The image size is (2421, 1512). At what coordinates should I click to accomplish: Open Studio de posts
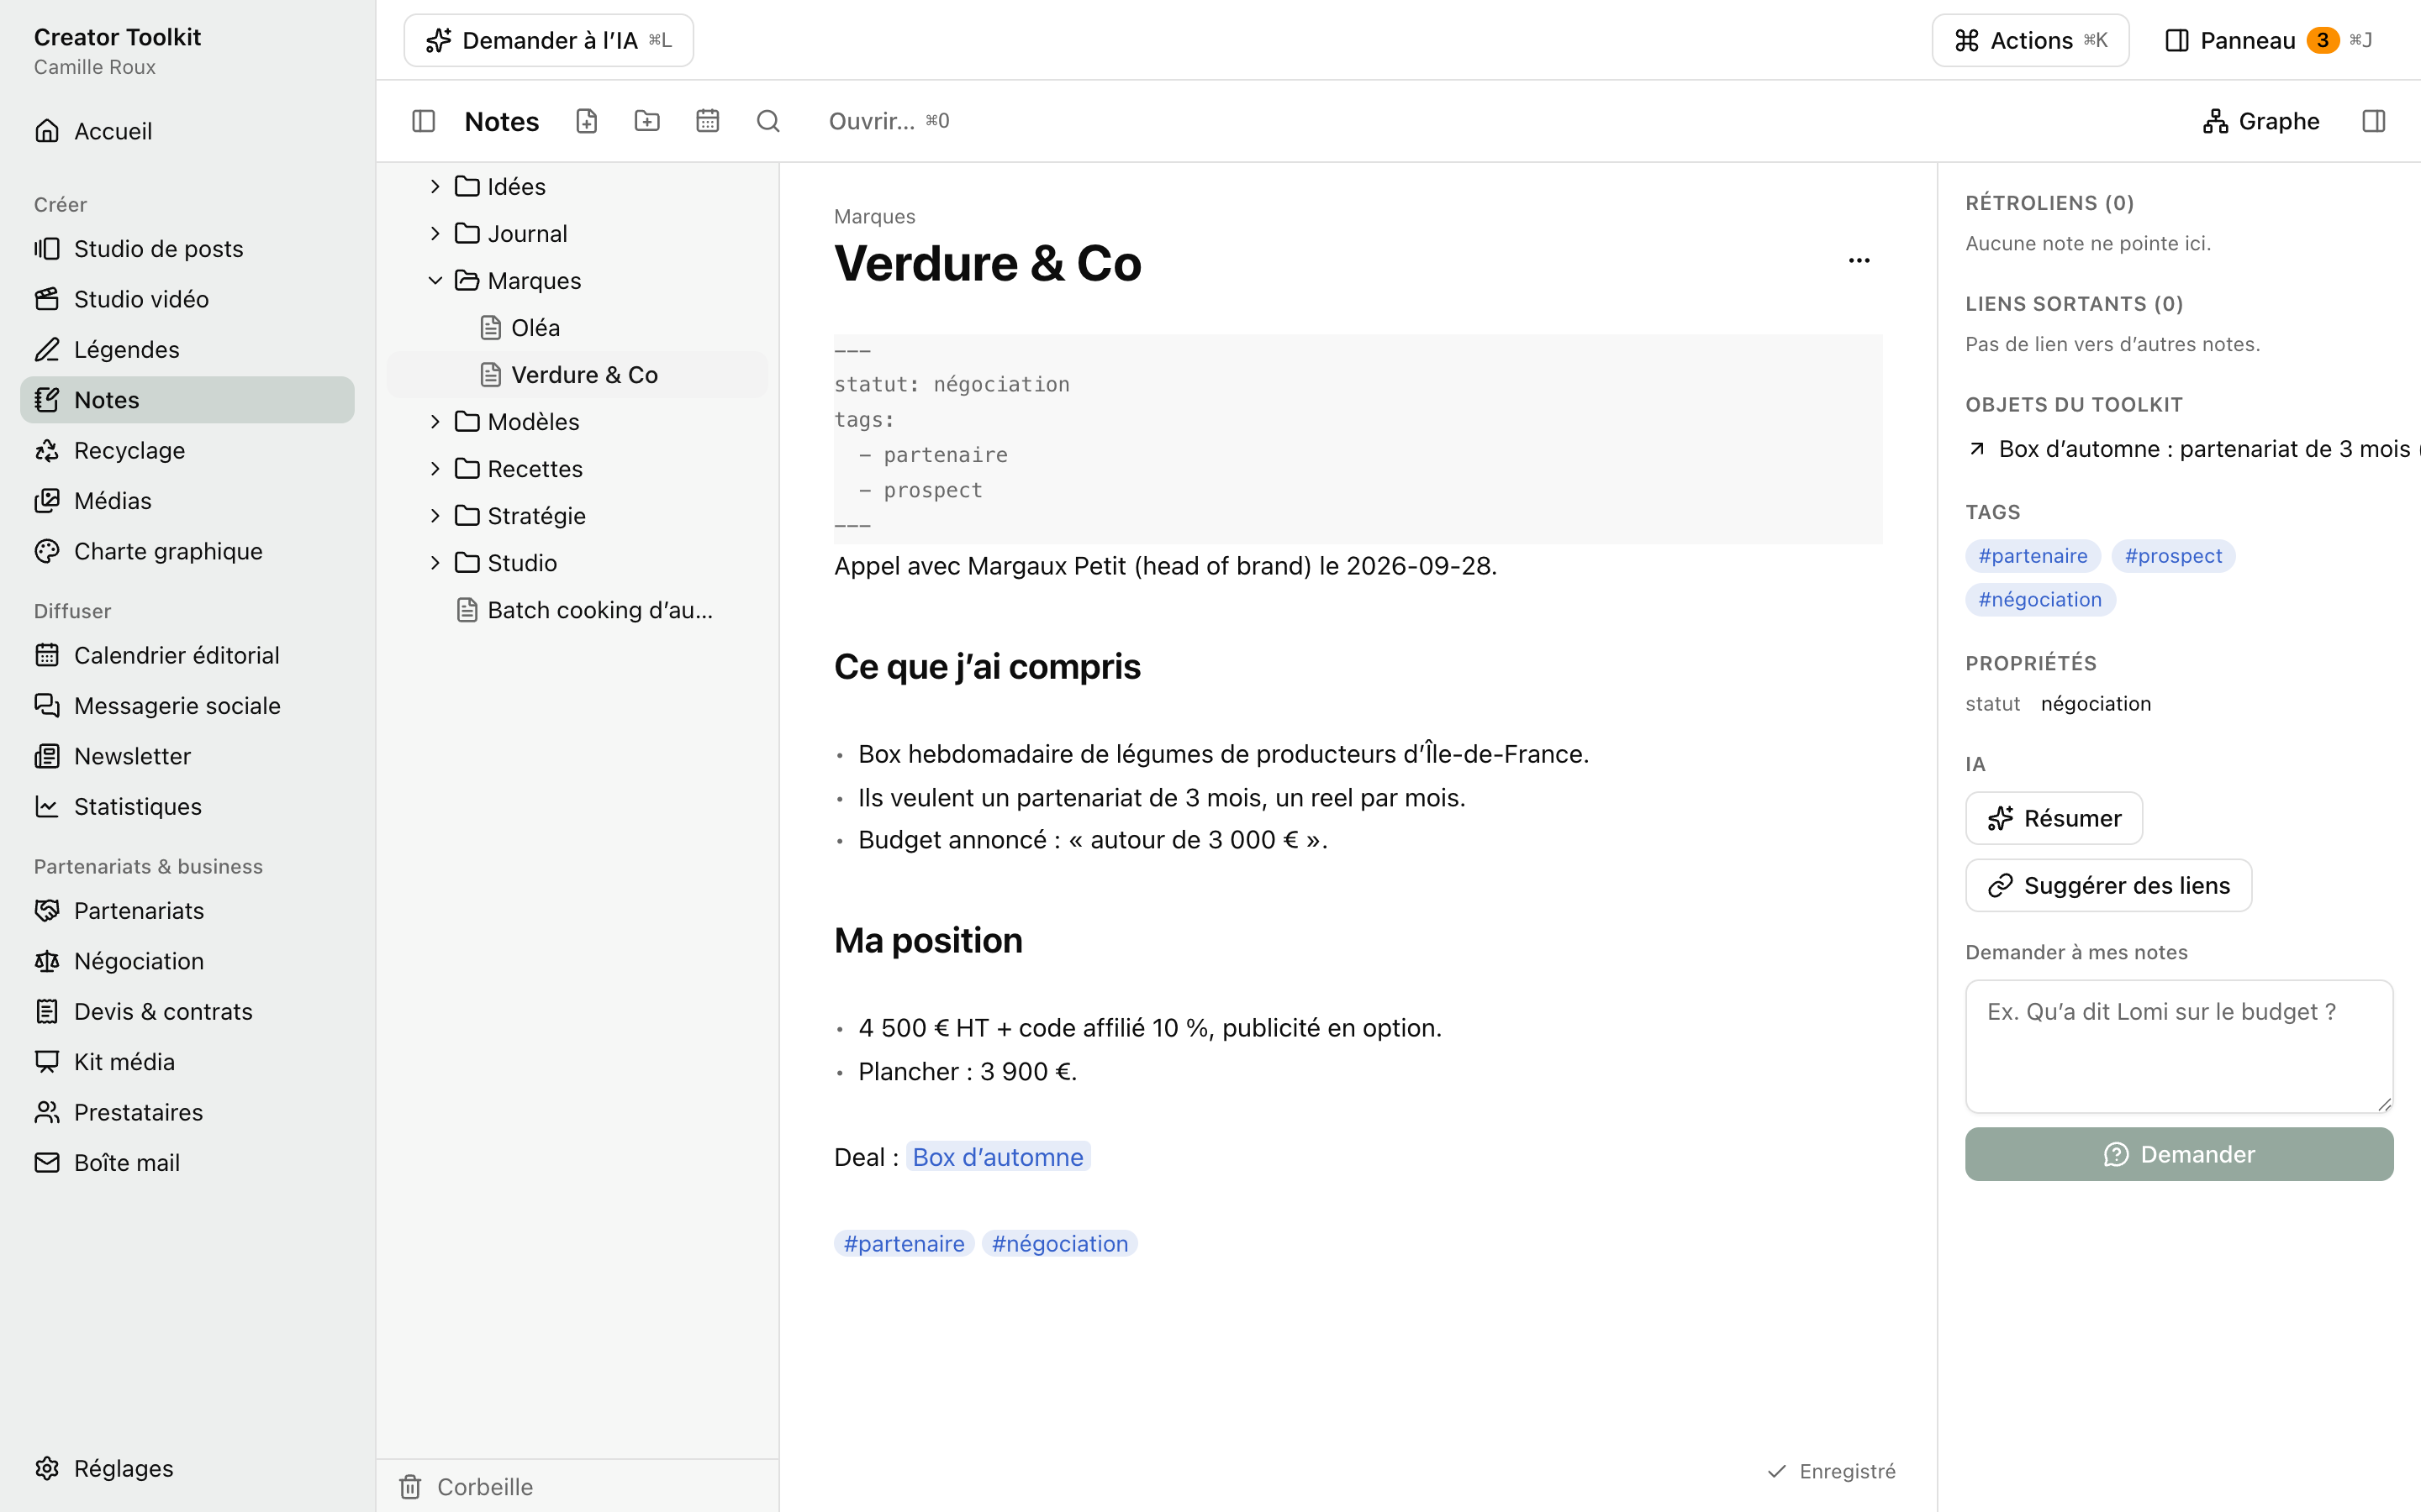coord(187,249)
